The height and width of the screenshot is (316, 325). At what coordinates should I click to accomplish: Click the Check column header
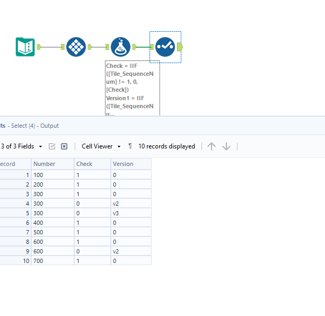pos(92,164)
